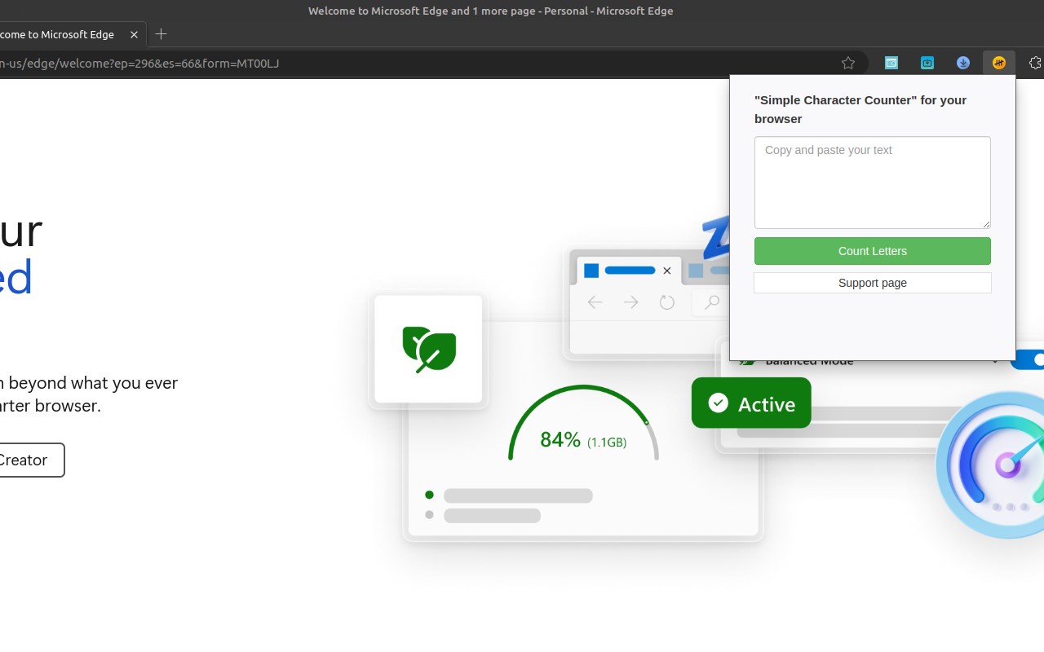Click the address bar URL
Viewport: 1044px width, 652px height.
point(139,63)
